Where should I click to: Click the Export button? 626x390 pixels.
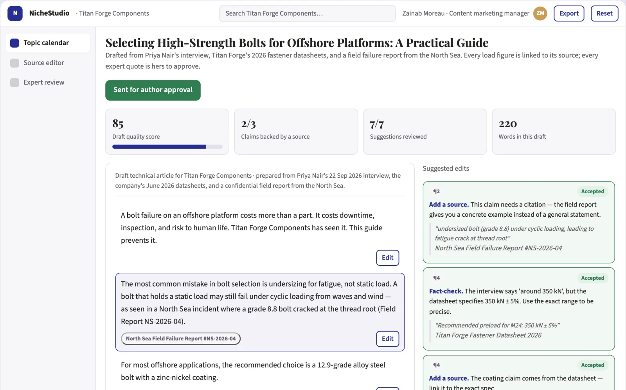pos(569,13)
